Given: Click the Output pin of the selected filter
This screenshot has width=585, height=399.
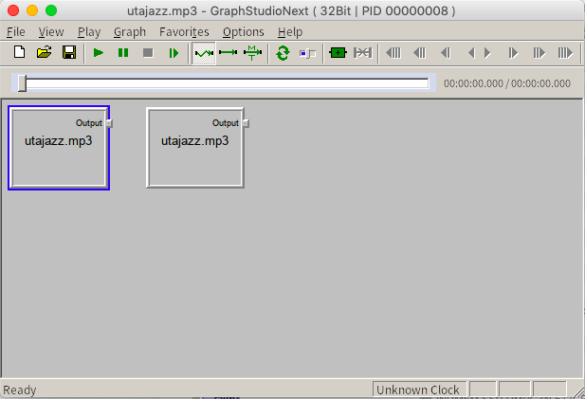Looking at the screenshot, I should [x=109, y=123].
